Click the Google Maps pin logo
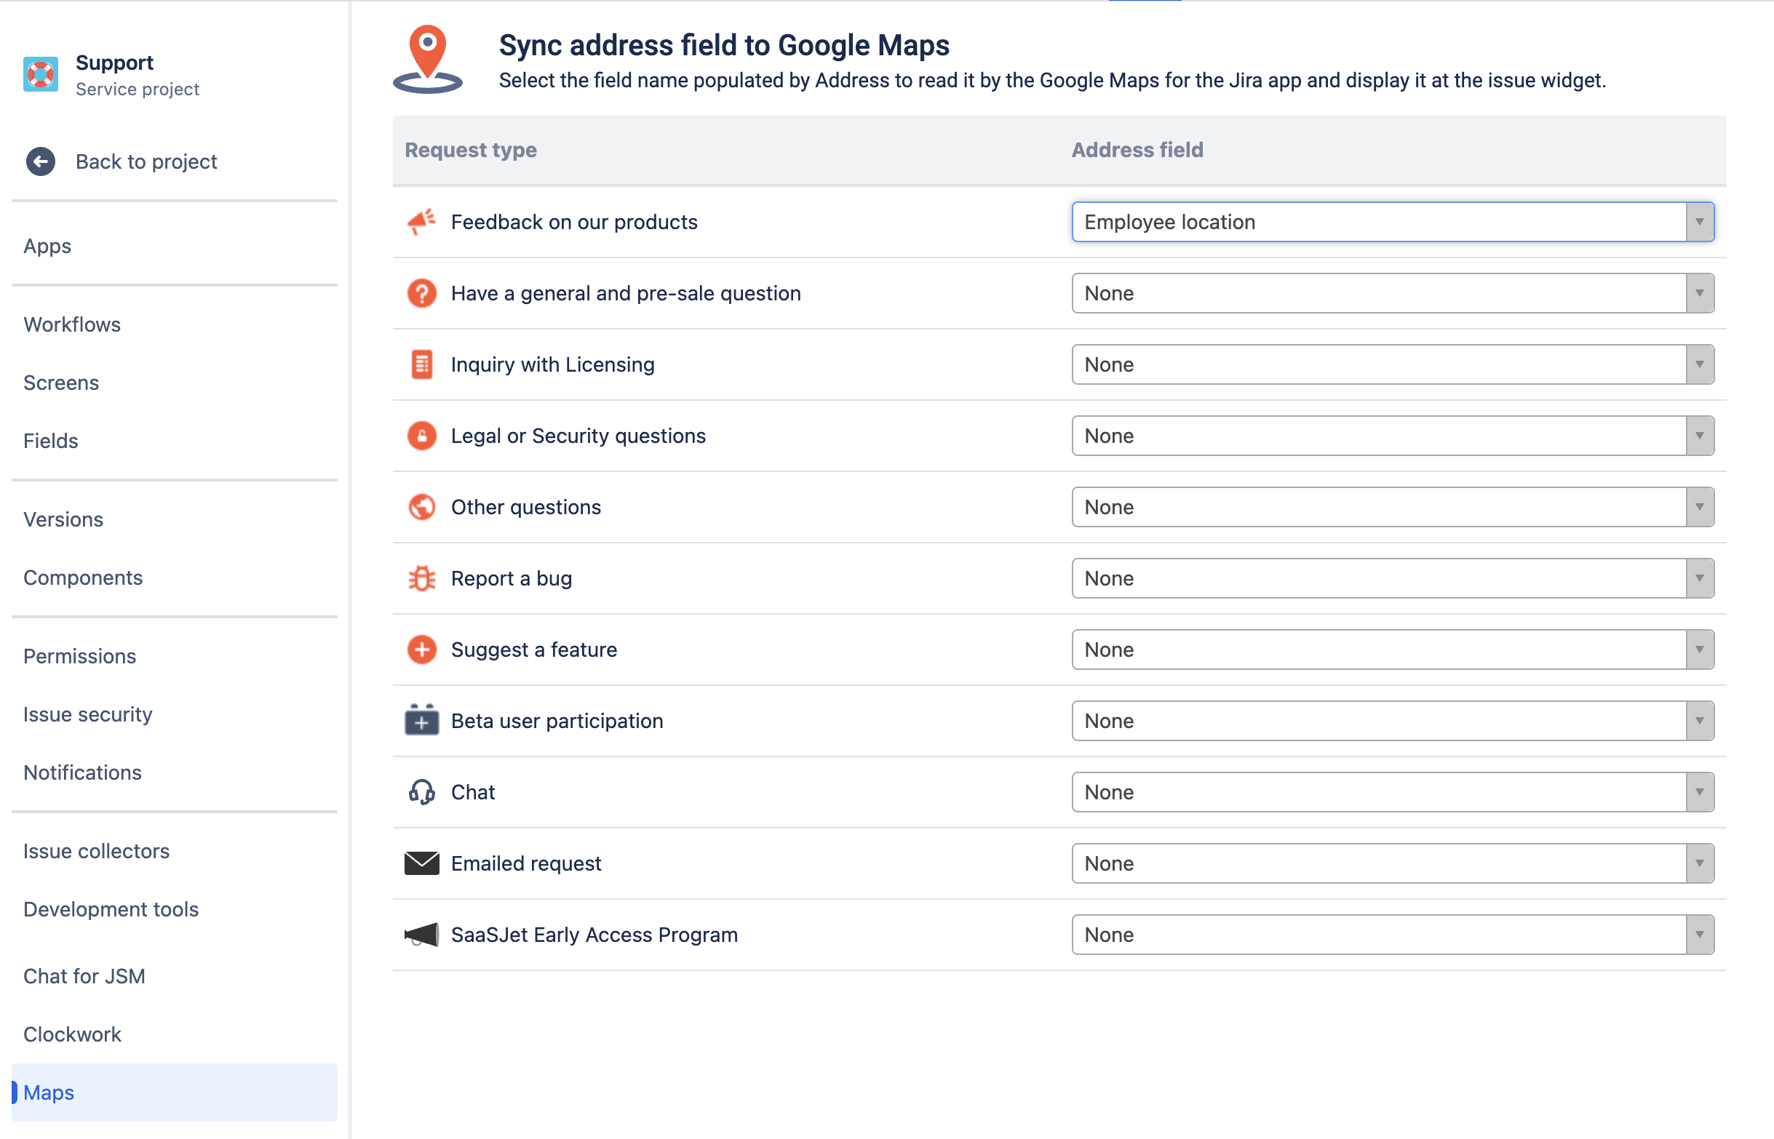The width and height of the screenshot is (1774, 1139). coord(428,59)
